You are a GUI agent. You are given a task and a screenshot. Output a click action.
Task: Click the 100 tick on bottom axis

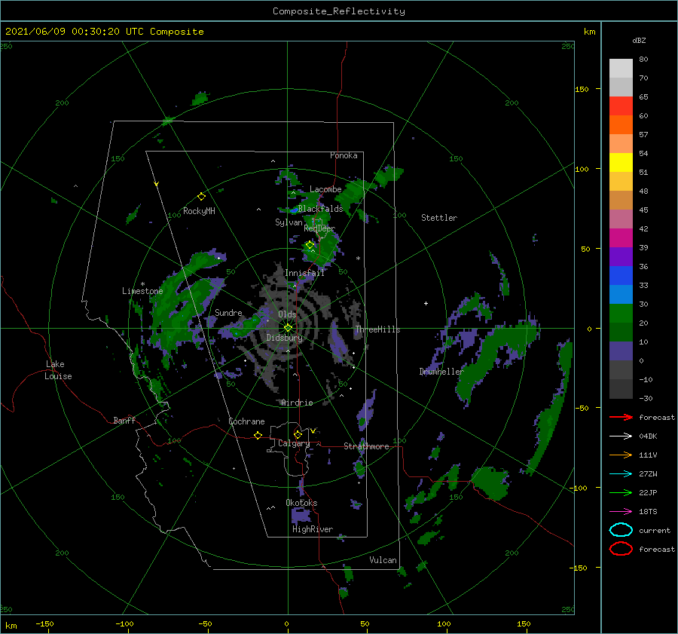point(444,623)
